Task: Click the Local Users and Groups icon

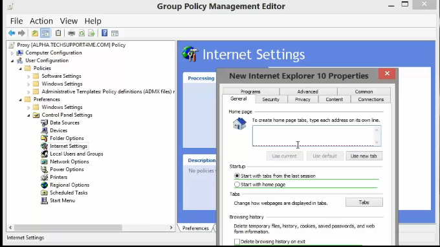Action: click(x=45, y=154)
